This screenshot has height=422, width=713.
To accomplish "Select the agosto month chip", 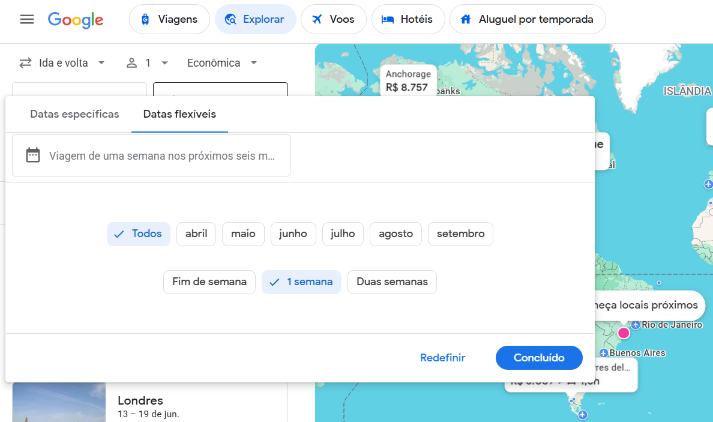I will click(396, 234).
